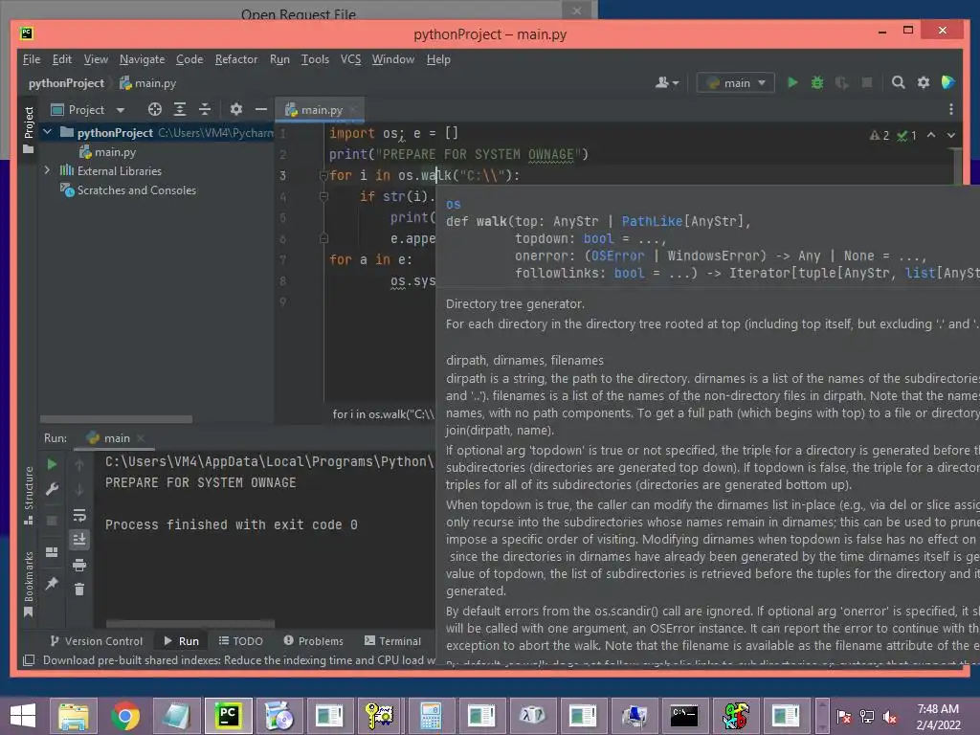980x735 pixels.
Task: Click OSError link in documentation popup
Action: [x=617, y=256]
